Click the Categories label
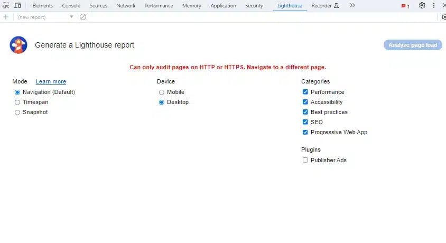 pyautogui.click(x=315, y=81)
